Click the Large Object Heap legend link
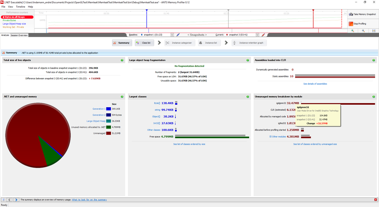The width and height of the screenshot is (379, 207). point(96,121)
